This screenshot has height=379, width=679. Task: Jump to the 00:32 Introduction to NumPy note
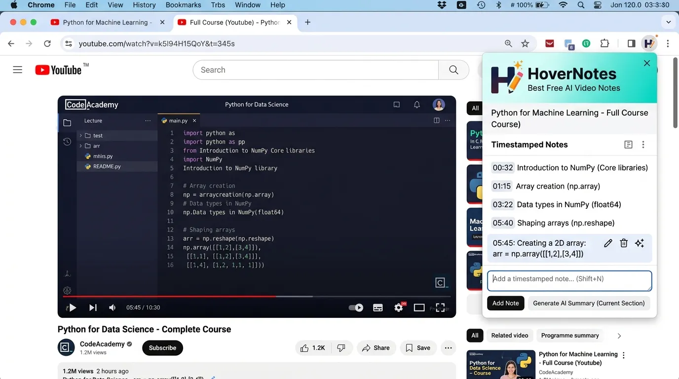[x=569, y=168]
